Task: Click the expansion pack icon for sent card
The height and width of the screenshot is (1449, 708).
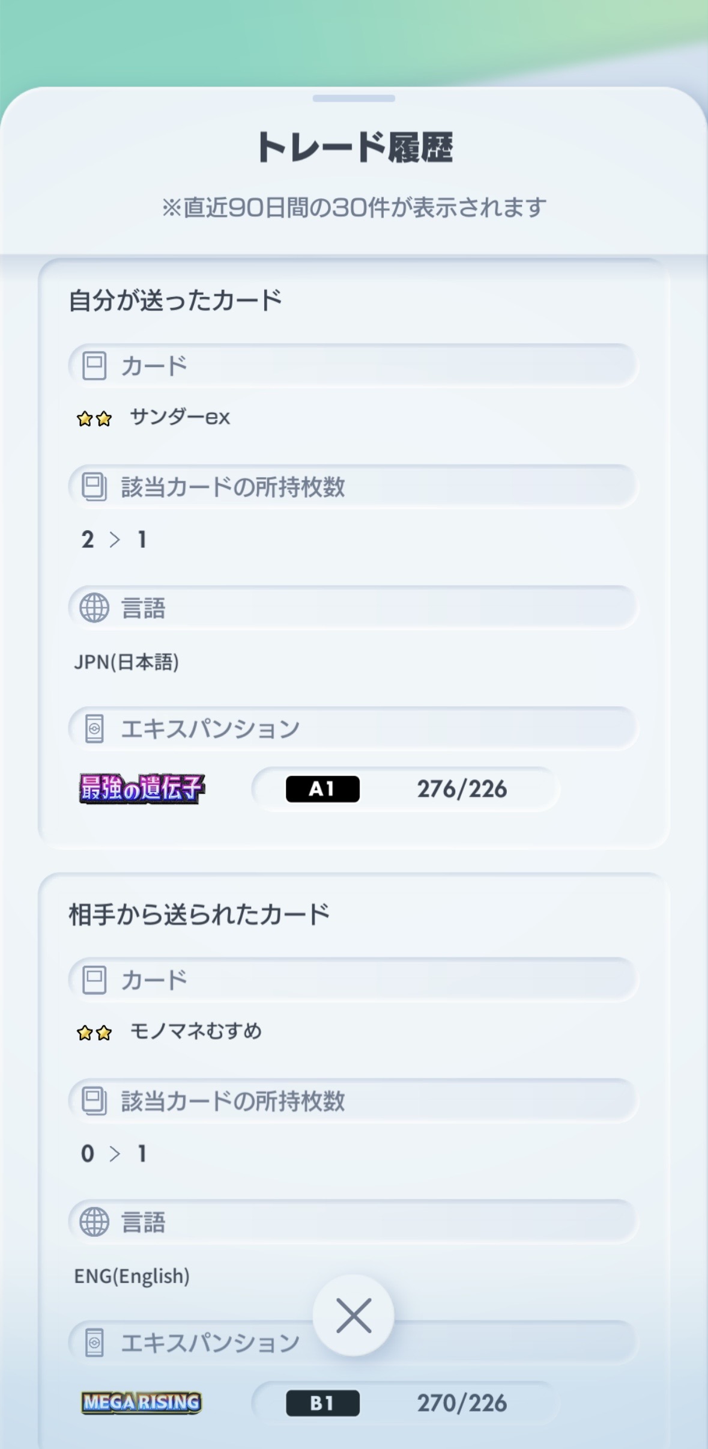Action: 94,729
